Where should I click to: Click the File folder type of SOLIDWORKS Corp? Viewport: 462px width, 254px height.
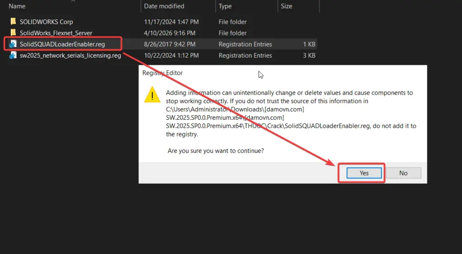[x=232, y=22]
